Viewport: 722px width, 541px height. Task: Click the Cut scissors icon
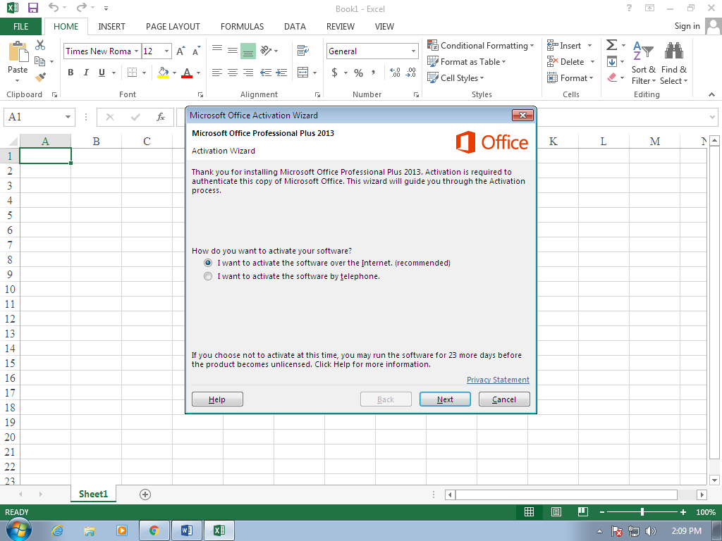click(40, 45)
